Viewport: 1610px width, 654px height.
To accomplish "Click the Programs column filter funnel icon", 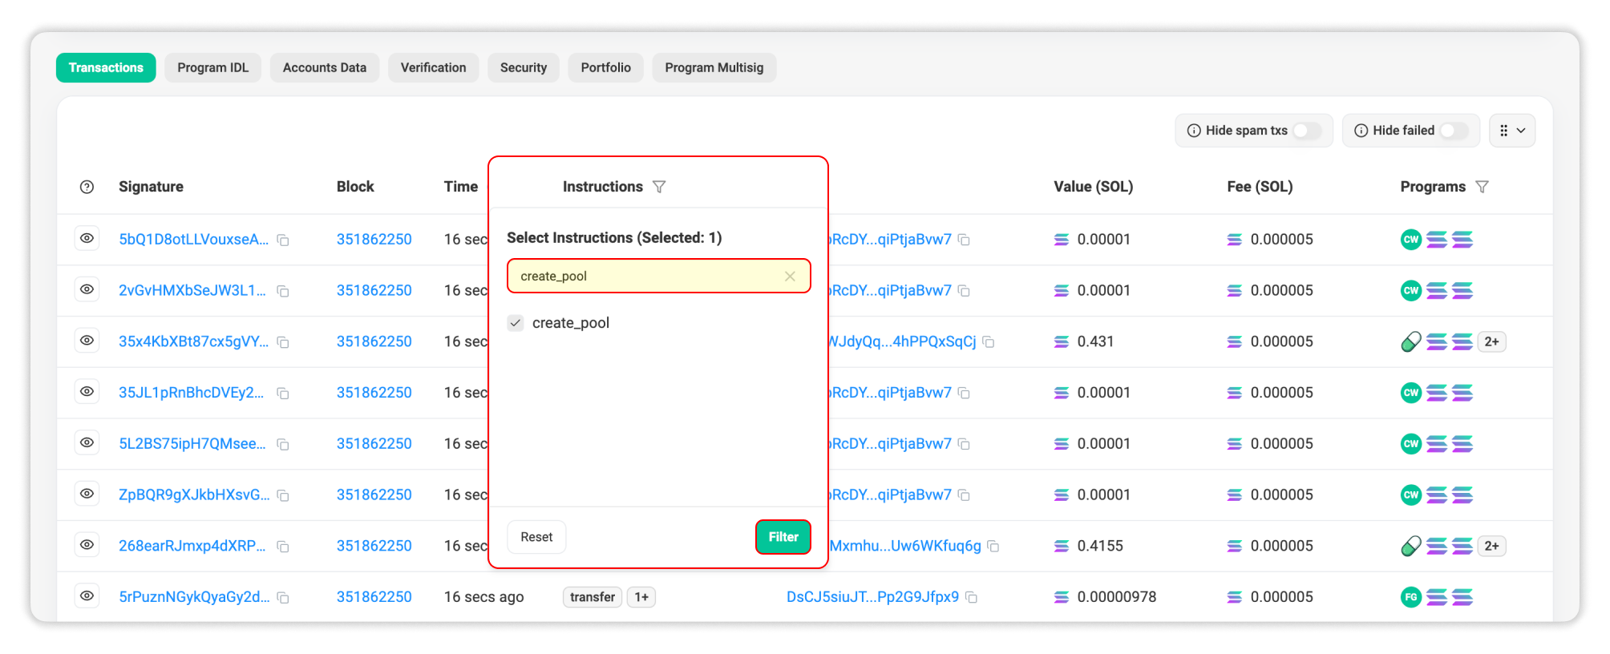I will coord(1482,187).
